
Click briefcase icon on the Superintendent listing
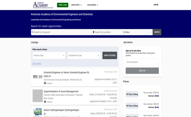(45, 102)
